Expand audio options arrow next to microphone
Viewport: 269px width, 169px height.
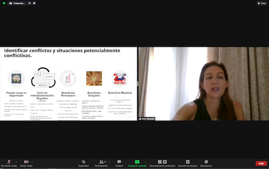[x=16, y=162]
